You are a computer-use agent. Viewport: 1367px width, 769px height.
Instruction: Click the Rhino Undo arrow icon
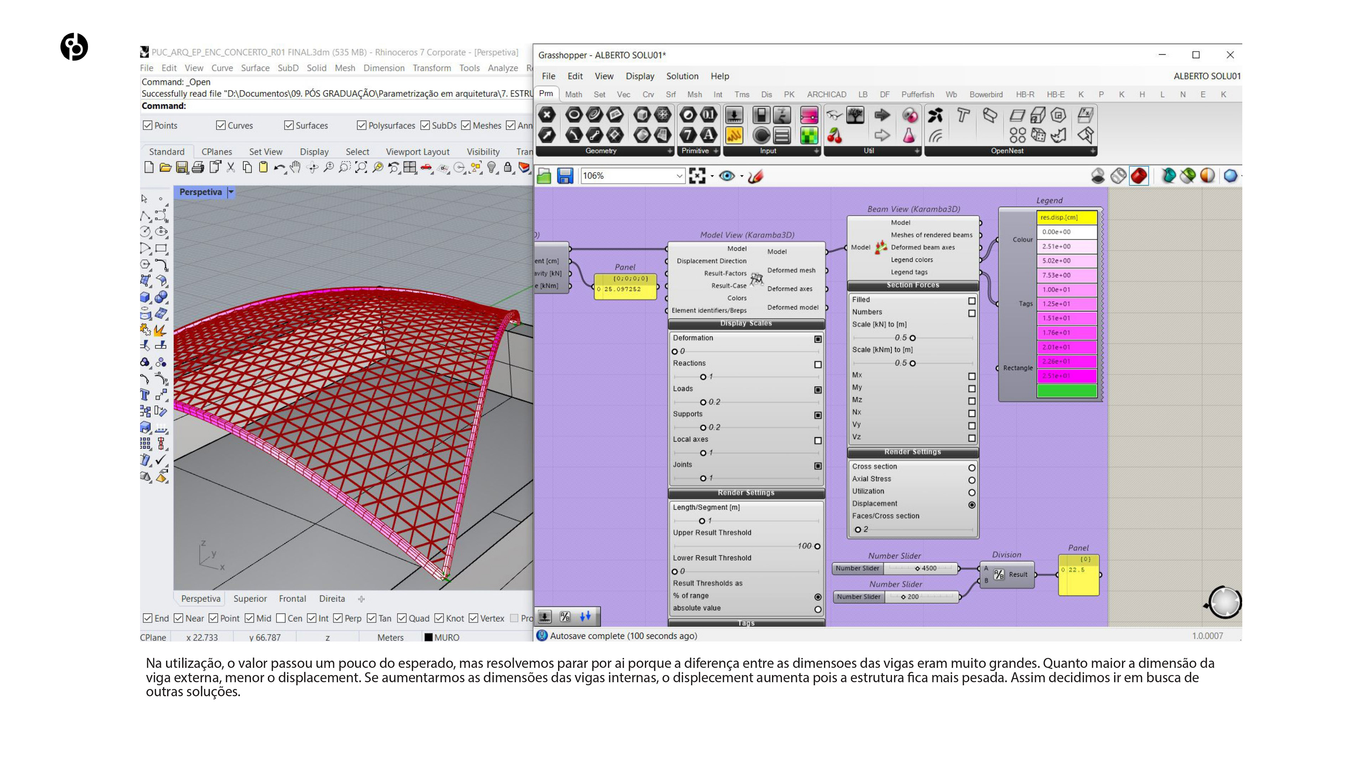(279, 168)
